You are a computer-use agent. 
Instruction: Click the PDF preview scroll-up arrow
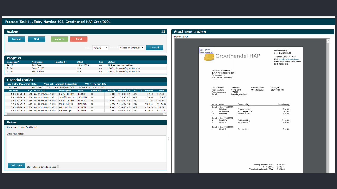[x=328, y=41]
